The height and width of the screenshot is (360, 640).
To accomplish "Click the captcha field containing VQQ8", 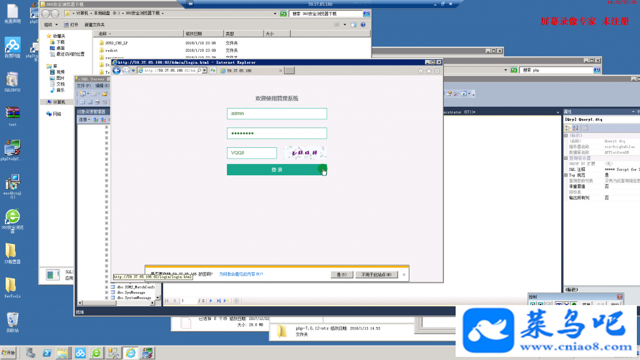I will click(252, 153).
